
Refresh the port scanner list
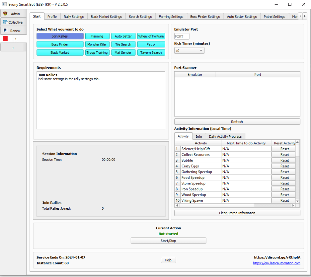[237, 122]
